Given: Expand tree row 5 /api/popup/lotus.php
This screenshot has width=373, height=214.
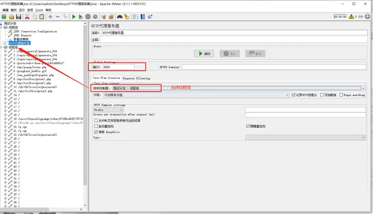Looking at the screenshot, I should point(5,67).
